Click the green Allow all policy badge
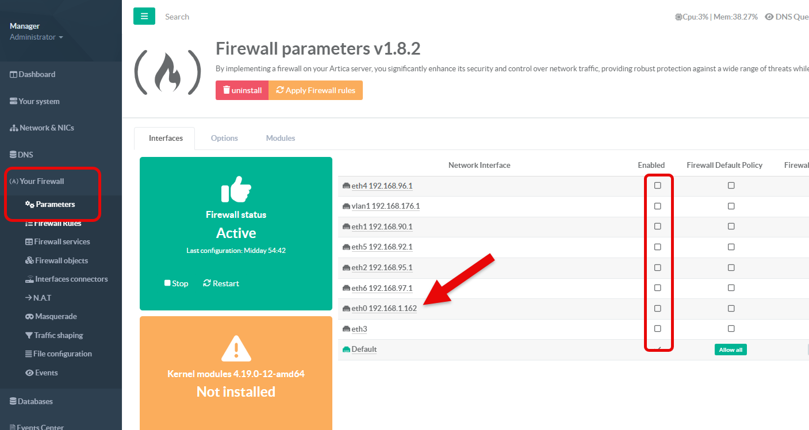 coord(730,350)
